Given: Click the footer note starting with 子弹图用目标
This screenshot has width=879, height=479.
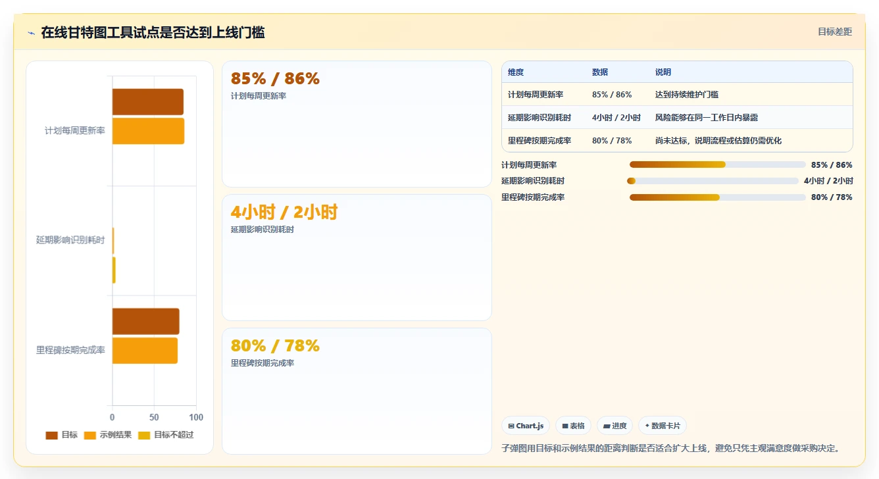Looking at the screenshot, I should (671, 448).
